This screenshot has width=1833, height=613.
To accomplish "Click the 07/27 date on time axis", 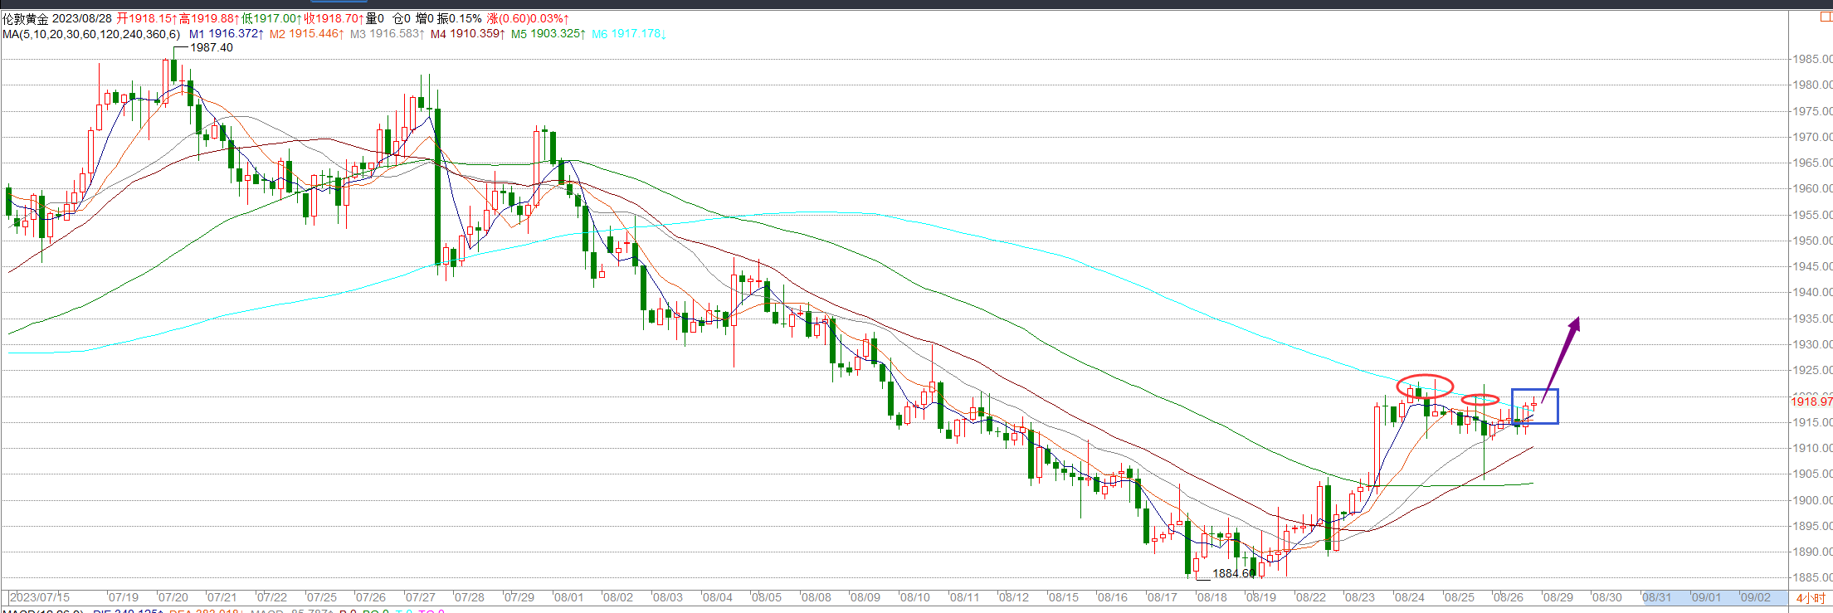I will coord(420,597).
